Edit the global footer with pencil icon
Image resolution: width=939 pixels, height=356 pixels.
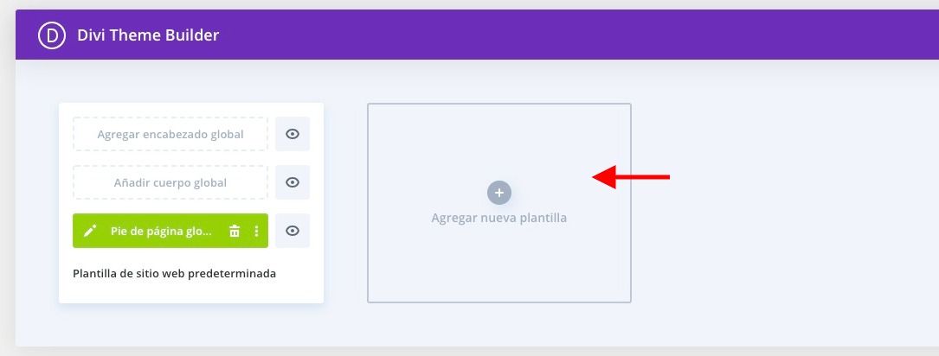point(90,231)
